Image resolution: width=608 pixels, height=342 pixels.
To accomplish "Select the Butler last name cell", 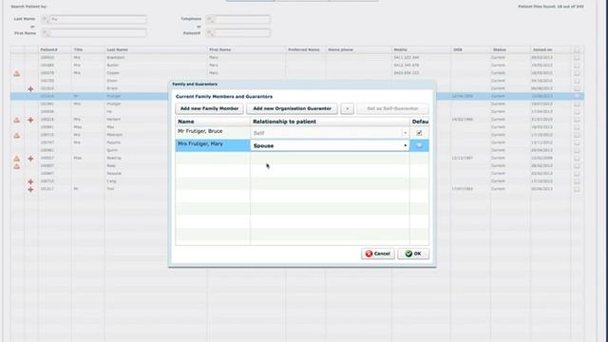I will pyautogui.click(x=156, y=66).
